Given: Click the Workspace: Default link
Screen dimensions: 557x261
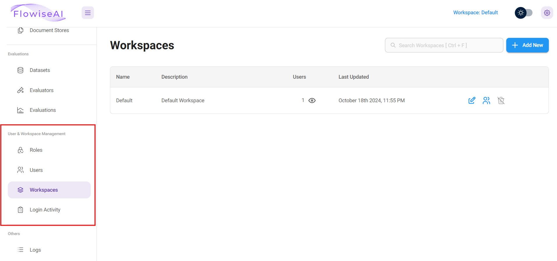Looking at the screenshot, I should 475,13.
